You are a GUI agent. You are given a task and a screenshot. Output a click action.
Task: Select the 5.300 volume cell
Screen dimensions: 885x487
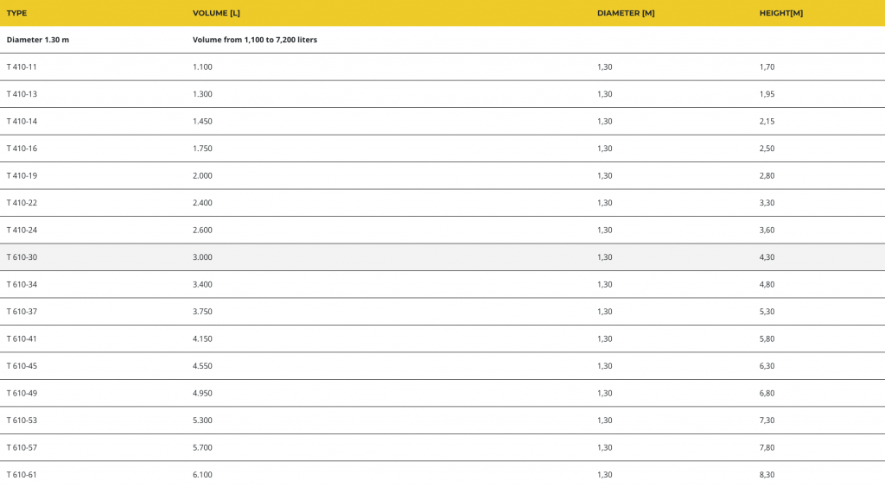[x=202, y=421]
